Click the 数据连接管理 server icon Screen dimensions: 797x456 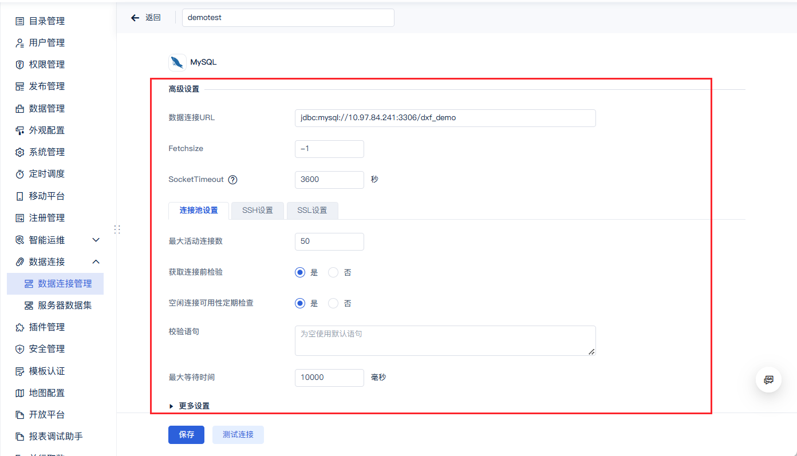coord(29,284)
